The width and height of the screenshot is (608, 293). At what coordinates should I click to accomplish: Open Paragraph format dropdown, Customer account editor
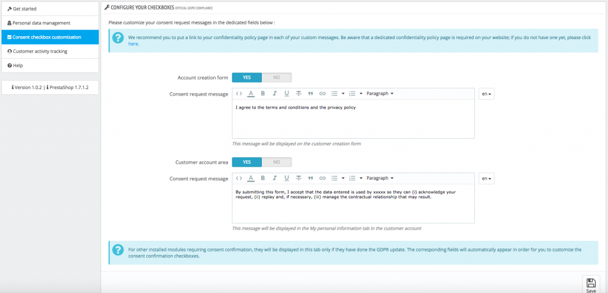coord(380,179)
